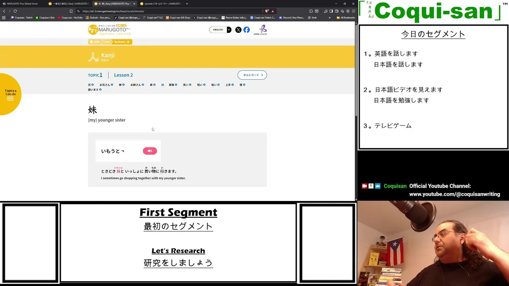
Task: Click the bookmark icon beside address bar
Action: point(71,11)
